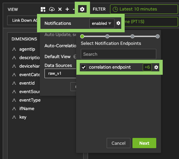Click the type icon beside ifName
Image resolution: width=179 pixels, height=159 pixels.
pyautogui.click(x=14, y=109)
